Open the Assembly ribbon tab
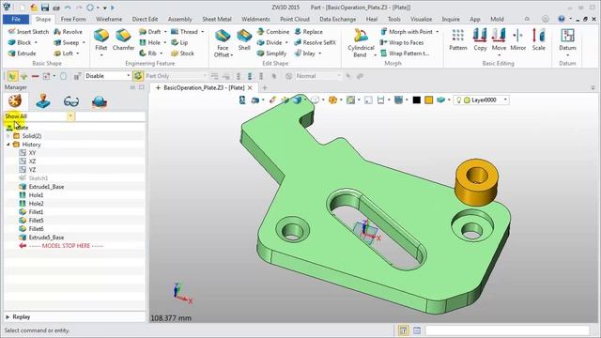Screen dimensions: 601x338 179,19
